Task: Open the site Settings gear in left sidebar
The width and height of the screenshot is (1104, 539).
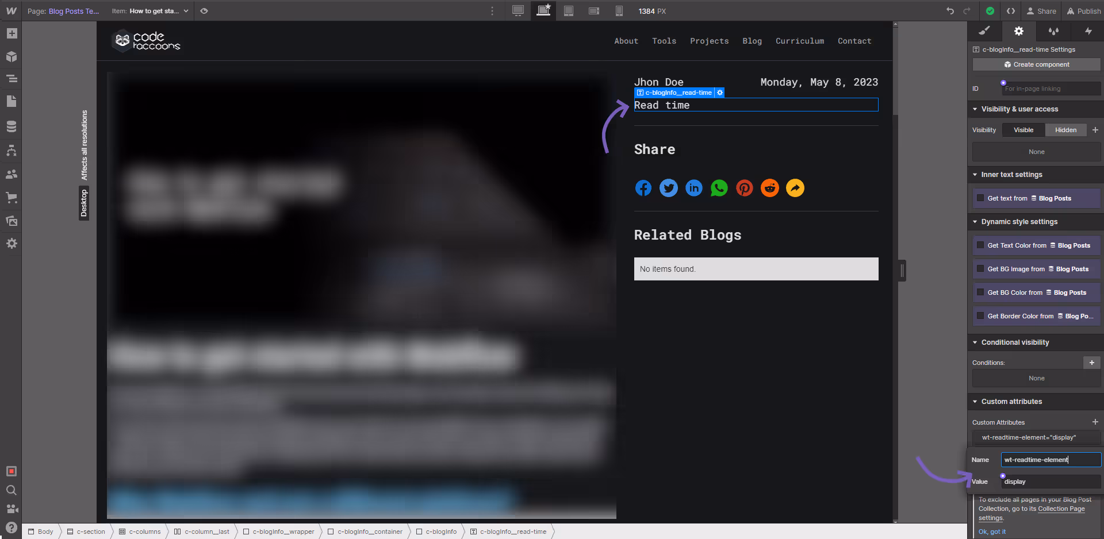Action: 11,244
